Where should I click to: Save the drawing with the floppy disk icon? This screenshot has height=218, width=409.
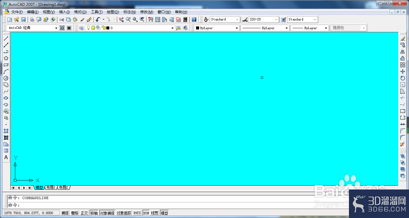click(23, 20)
